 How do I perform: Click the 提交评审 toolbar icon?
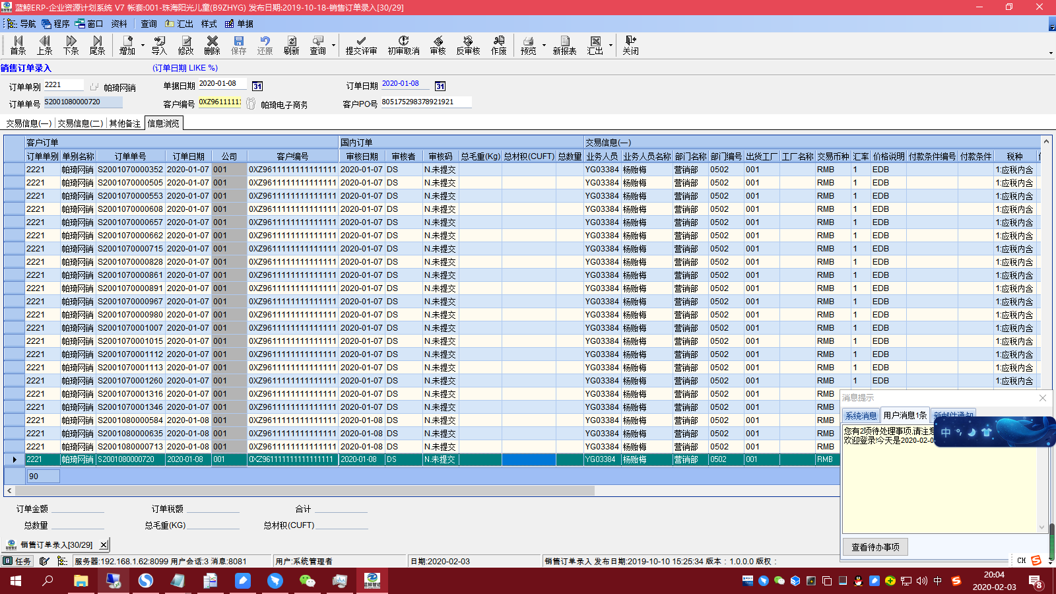(x=361, y=45)
